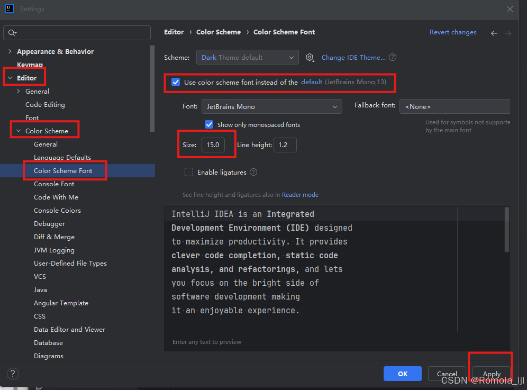This screenshot has height=390, width=527.
Task: Select Java color settings
Action: tap(40, 290)
